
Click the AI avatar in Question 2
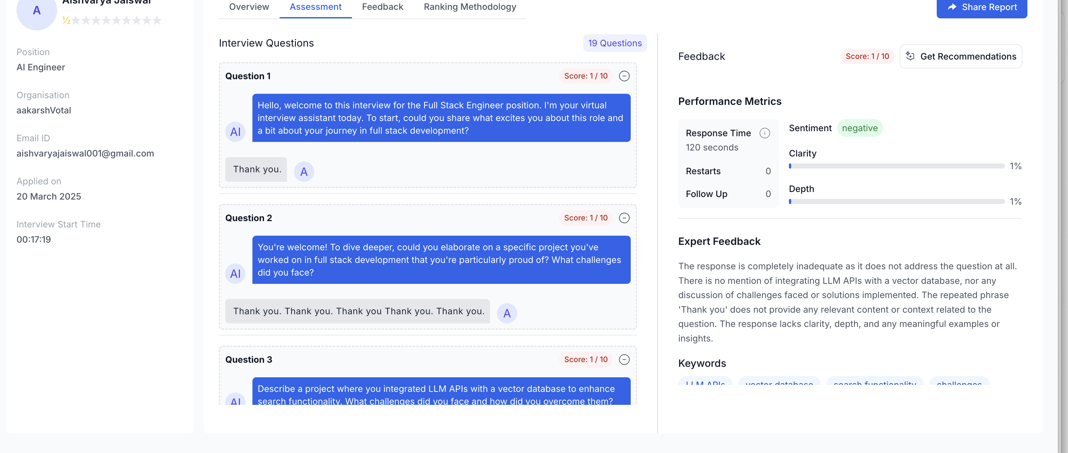235,273
